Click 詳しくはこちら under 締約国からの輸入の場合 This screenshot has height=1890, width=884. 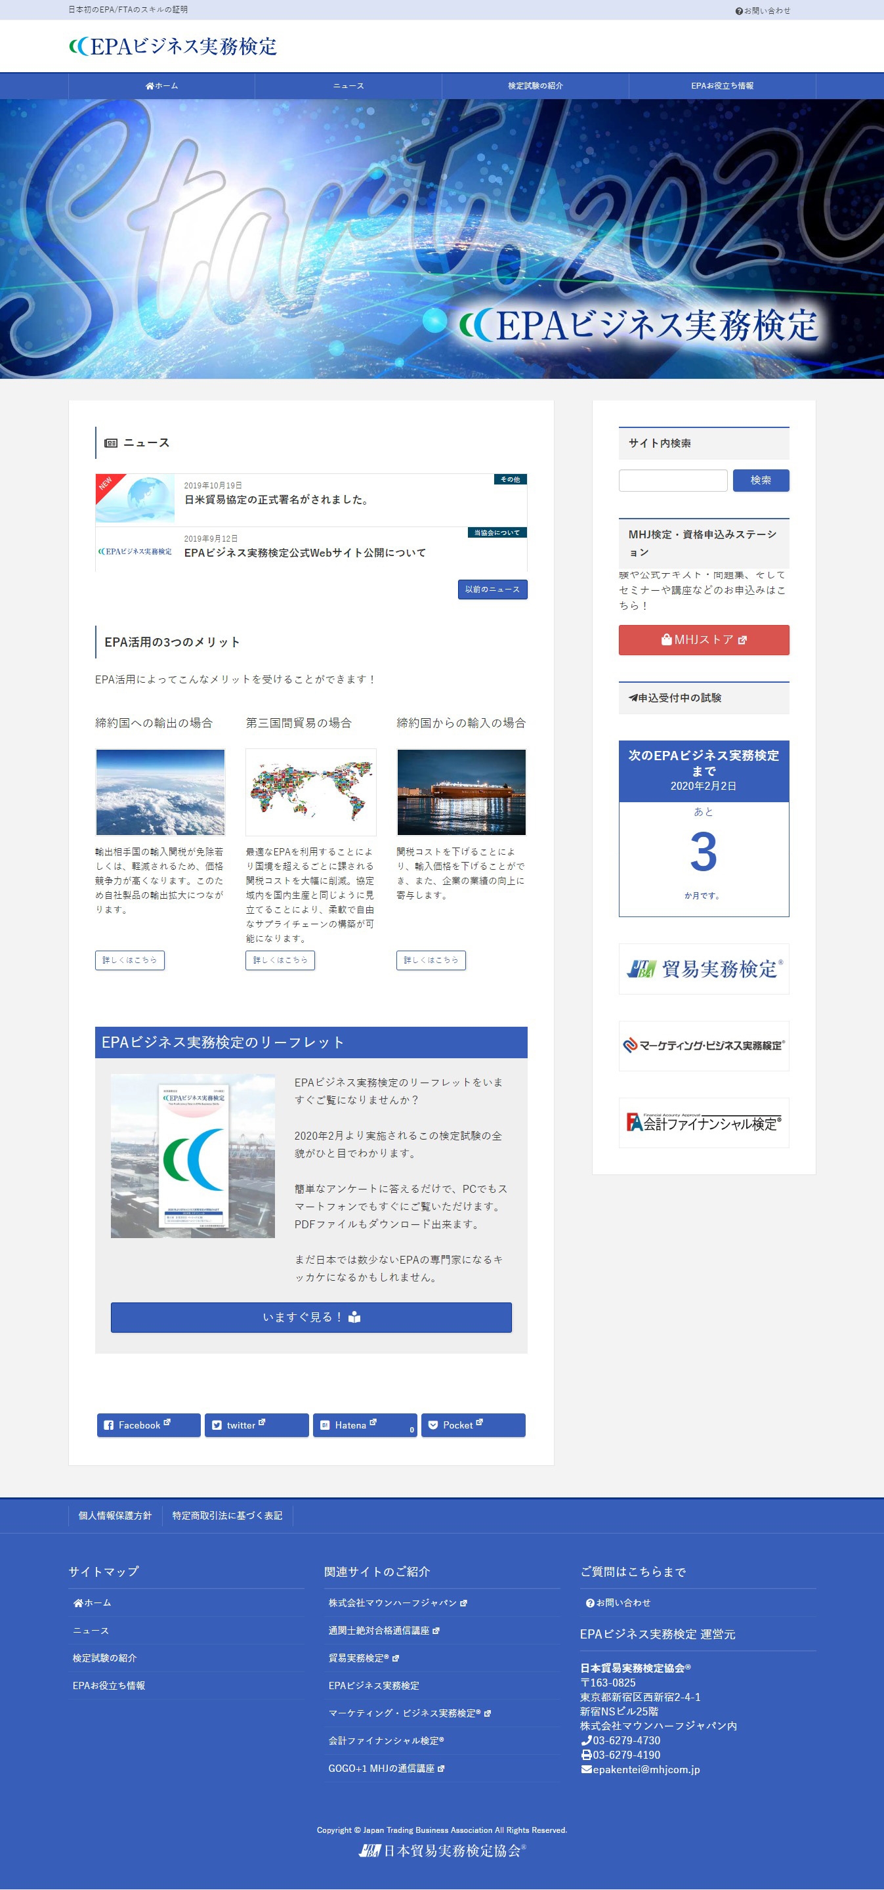[x=431, y=960]
